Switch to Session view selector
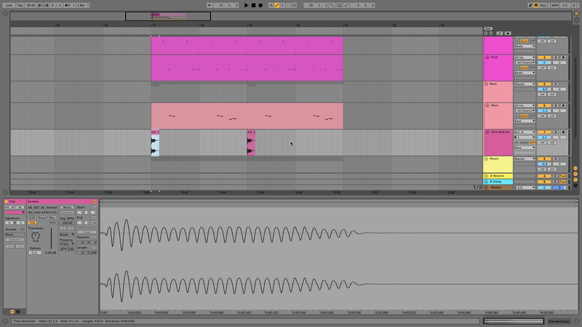This screenshot has width=582, height=327. point(576,20)
